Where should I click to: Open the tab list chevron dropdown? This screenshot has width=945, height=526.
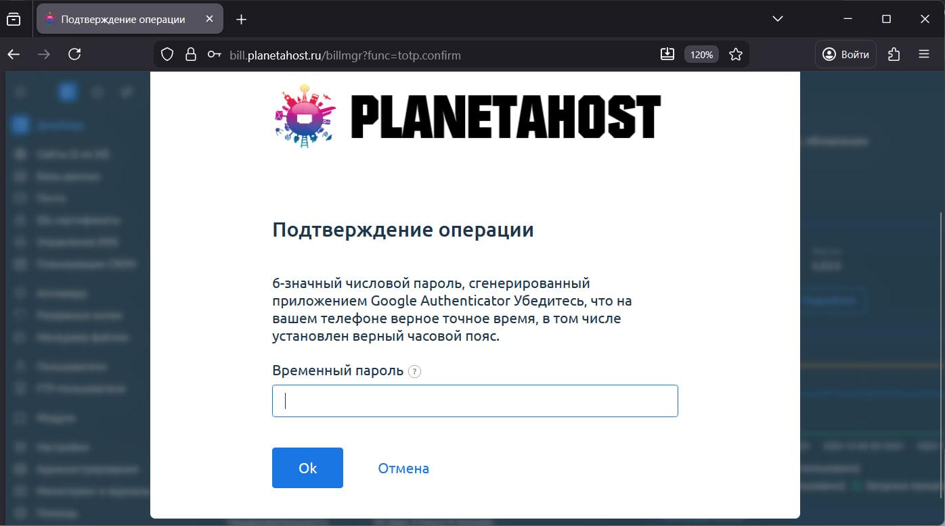(777, 18)
